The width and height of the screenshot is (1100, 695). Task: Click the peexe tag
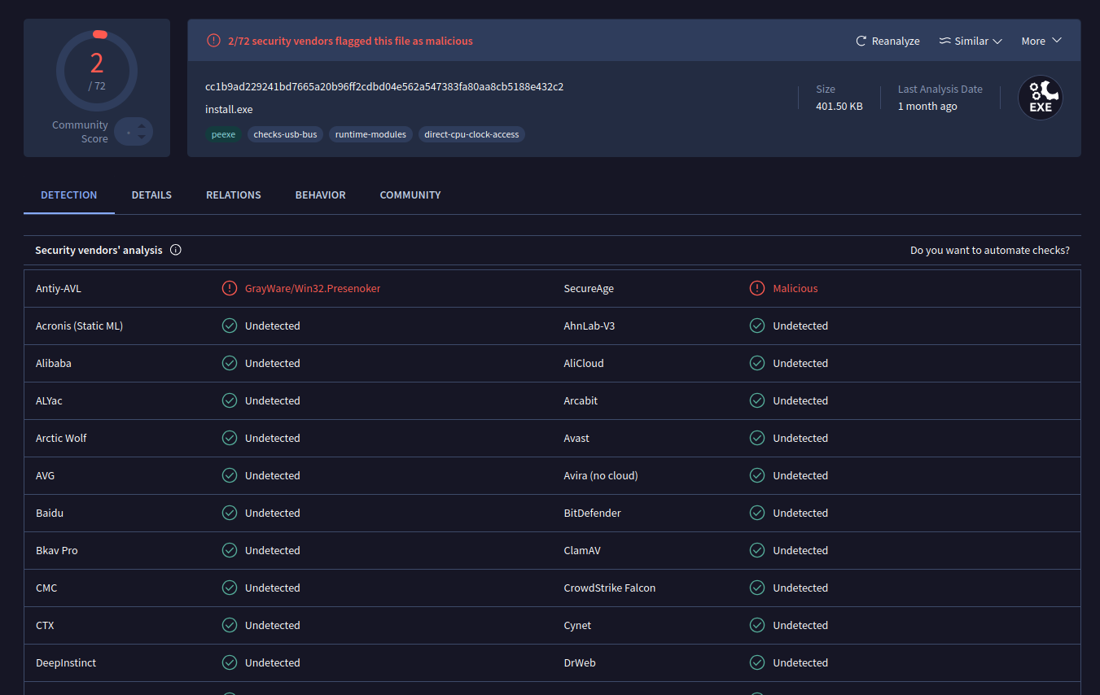pos(223,134)
